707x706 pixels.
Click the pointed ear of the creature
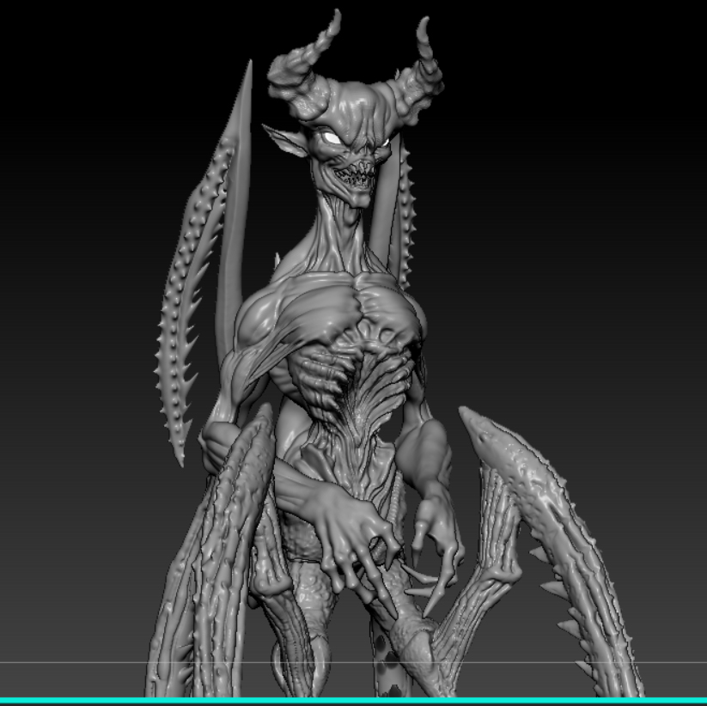[x=284, y=141]
